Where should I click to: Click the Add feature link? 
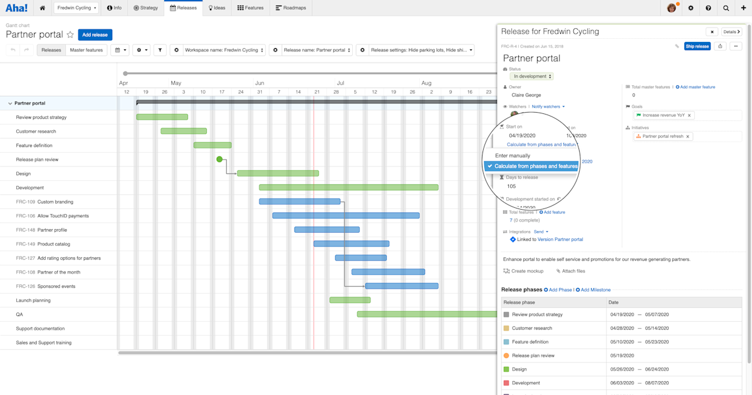[x=552, y=212]
